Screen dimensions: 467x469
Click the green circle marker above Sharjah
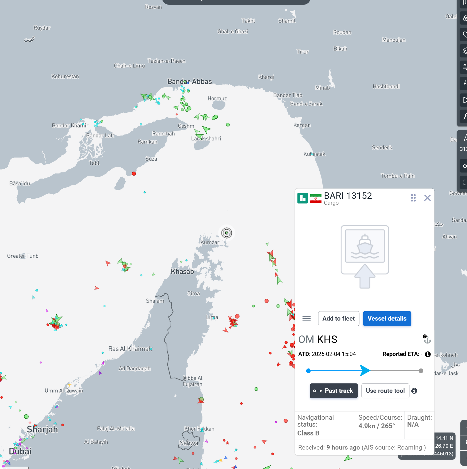coord(26,417)
